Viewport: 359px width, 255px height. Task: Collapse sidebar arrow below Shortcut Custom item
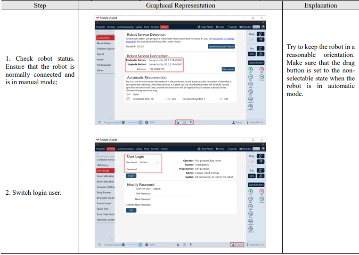pyautogui.click(x=112, y=239)
